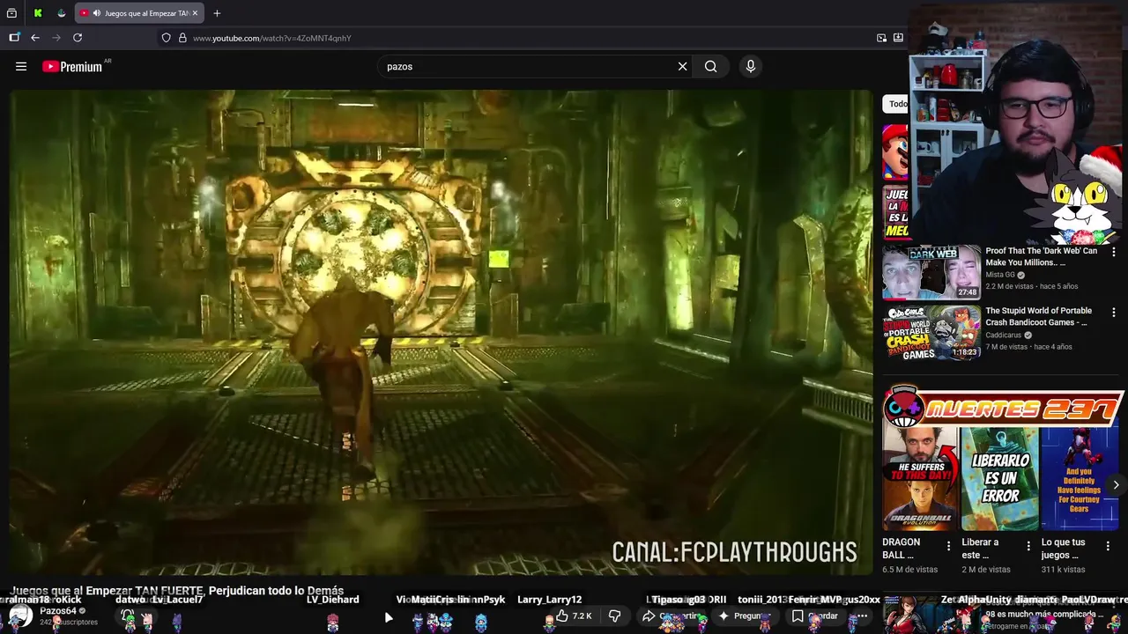Open a new browser tab
The image size is (1128, 634).
pyautogui.click(x=217, y=13)
